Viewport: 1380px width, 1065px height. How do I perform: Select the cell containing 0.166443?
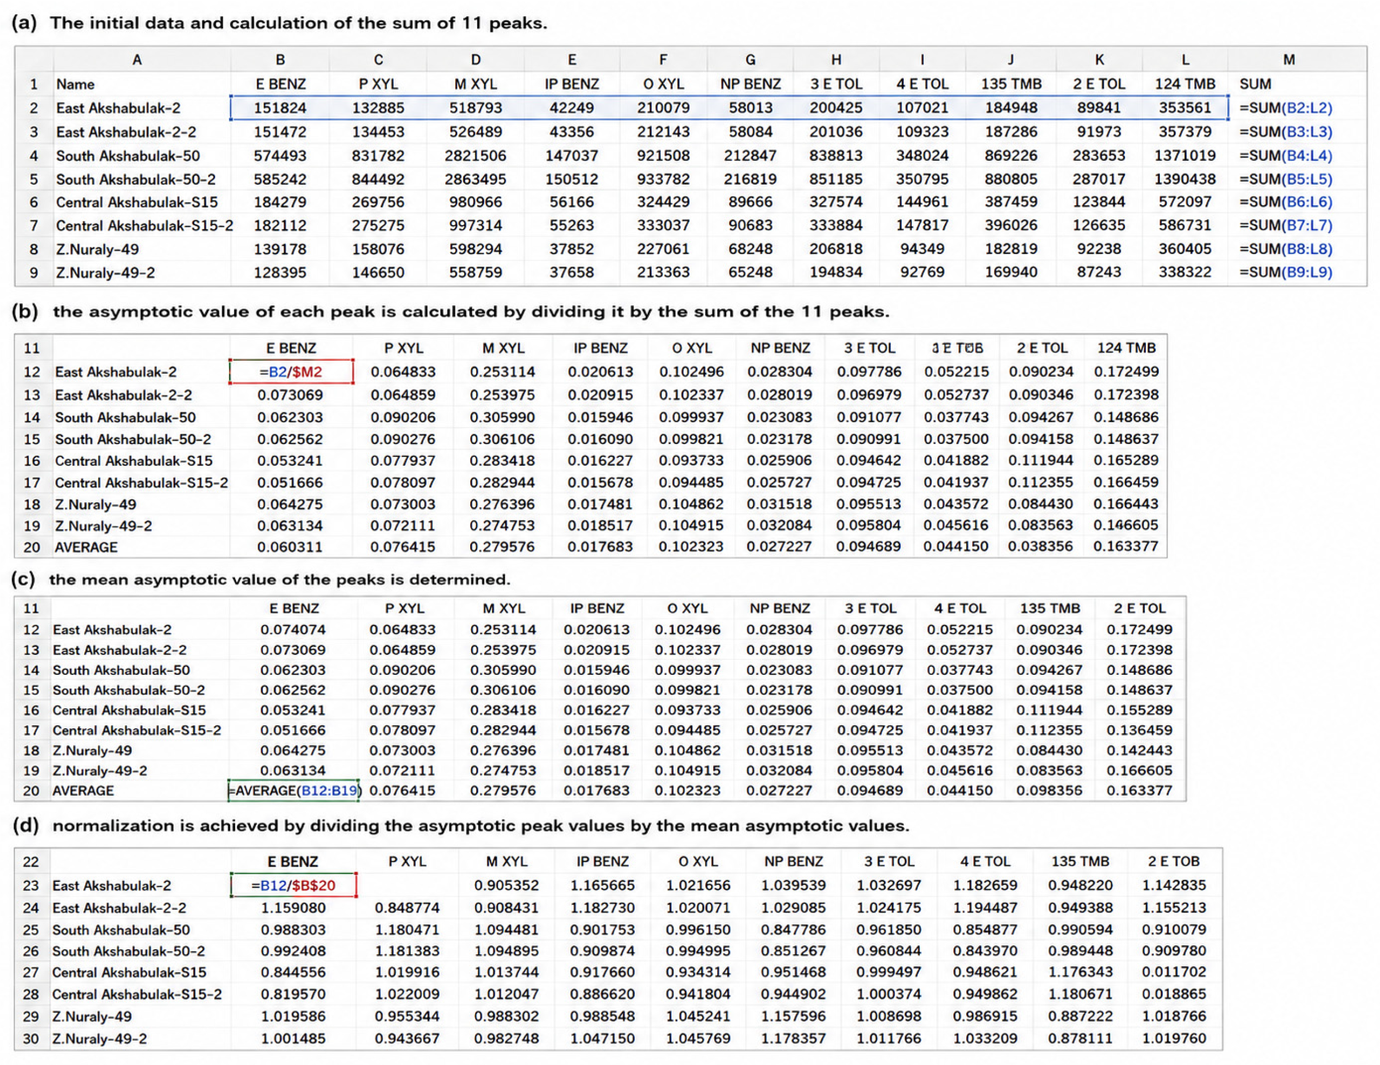click(x=1126, y=505)
